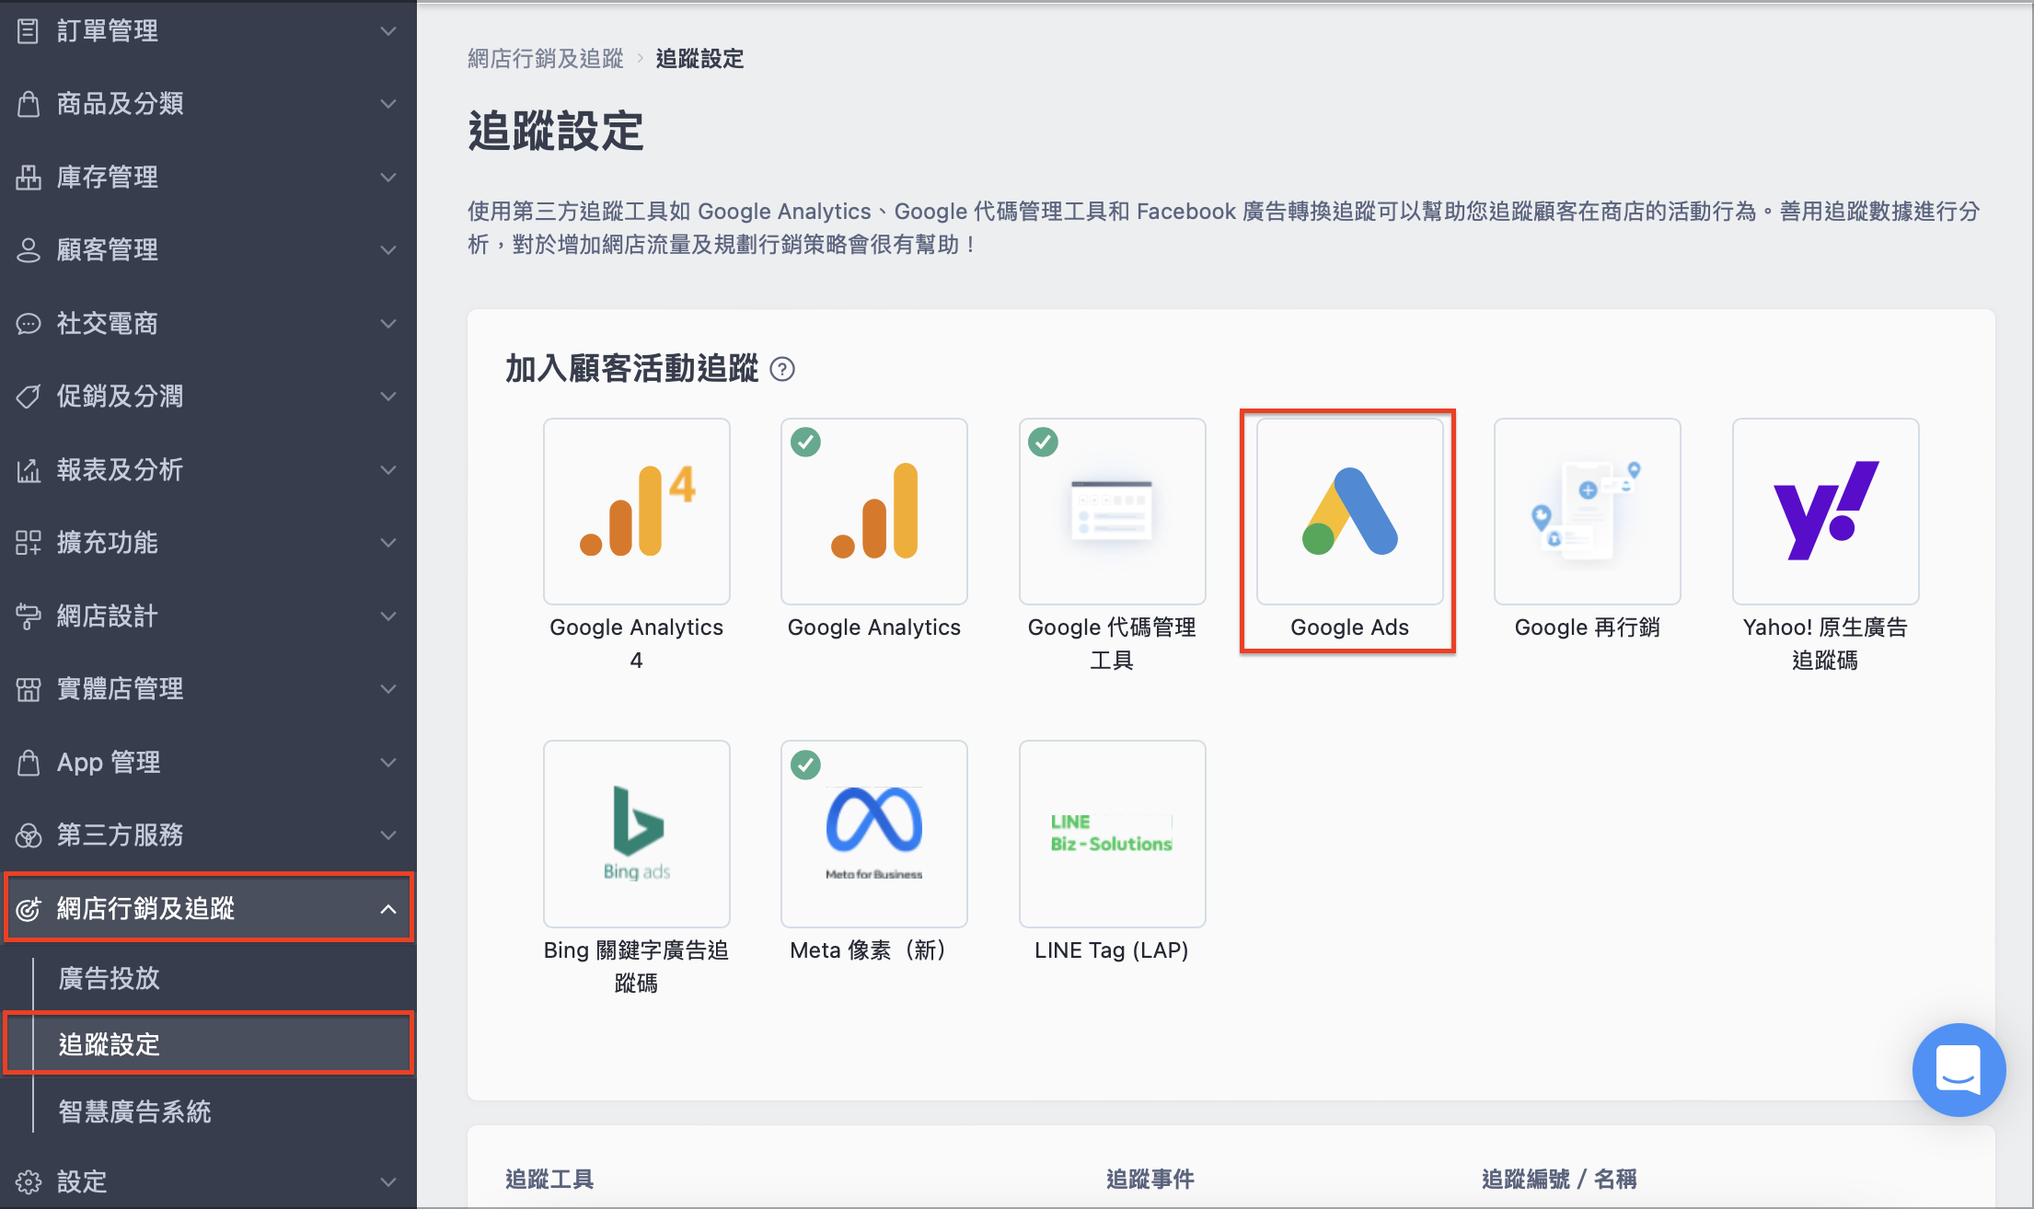The height and width of the screenshot is (1209, 2034).
Task: Expand the 第三方服務 chevron
Action: click(388, 835)
